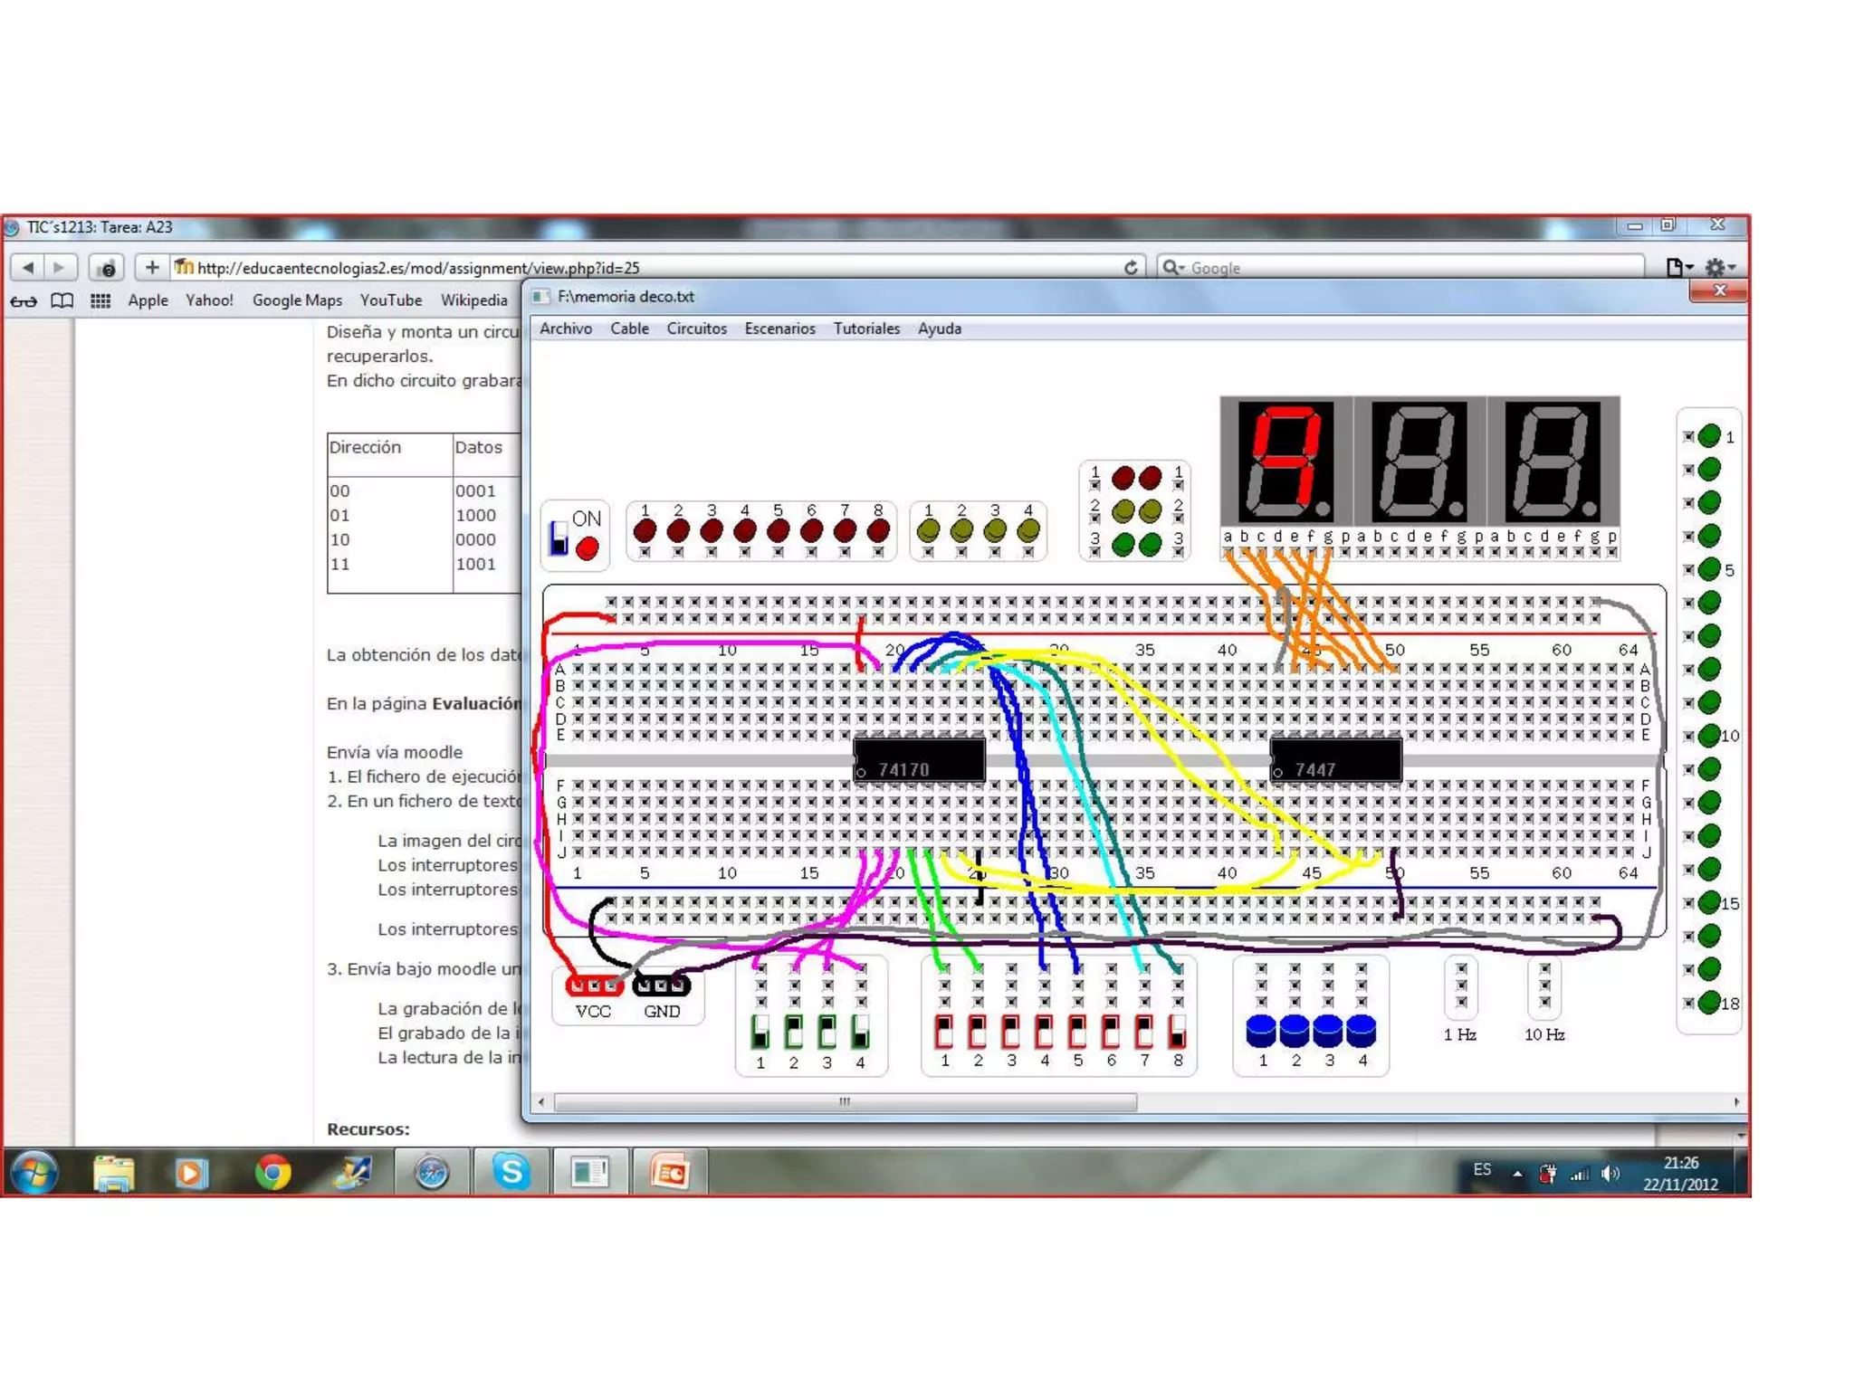Open the Archivo menu
Viewport: 1854px width, 1390px height.
(x=565, y=328)
